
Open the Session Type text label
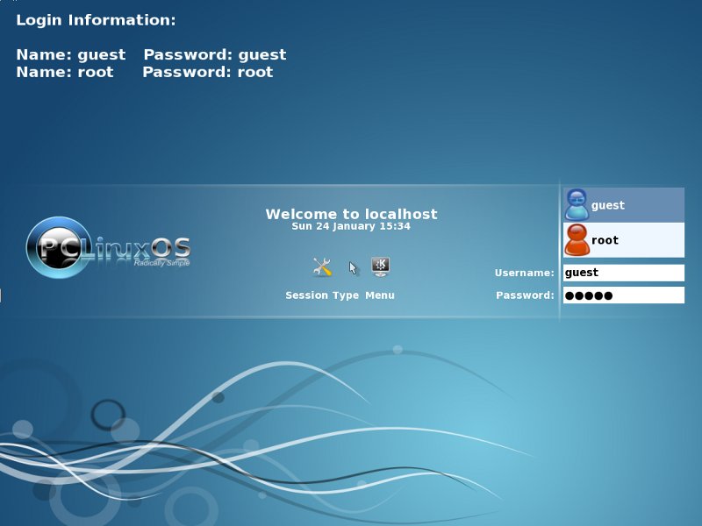pyautogui.click(x=322, y=295)
